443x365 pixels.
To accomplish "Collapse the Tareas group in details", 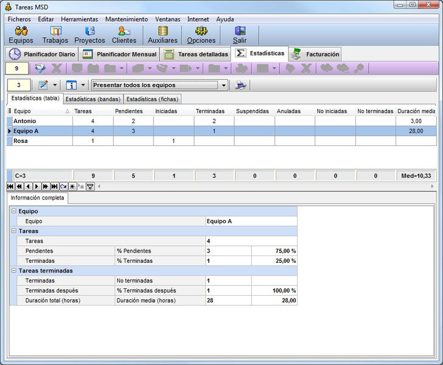I will pos(13,231).
